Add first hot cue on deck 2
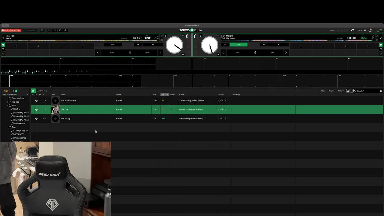 [301, 46]
